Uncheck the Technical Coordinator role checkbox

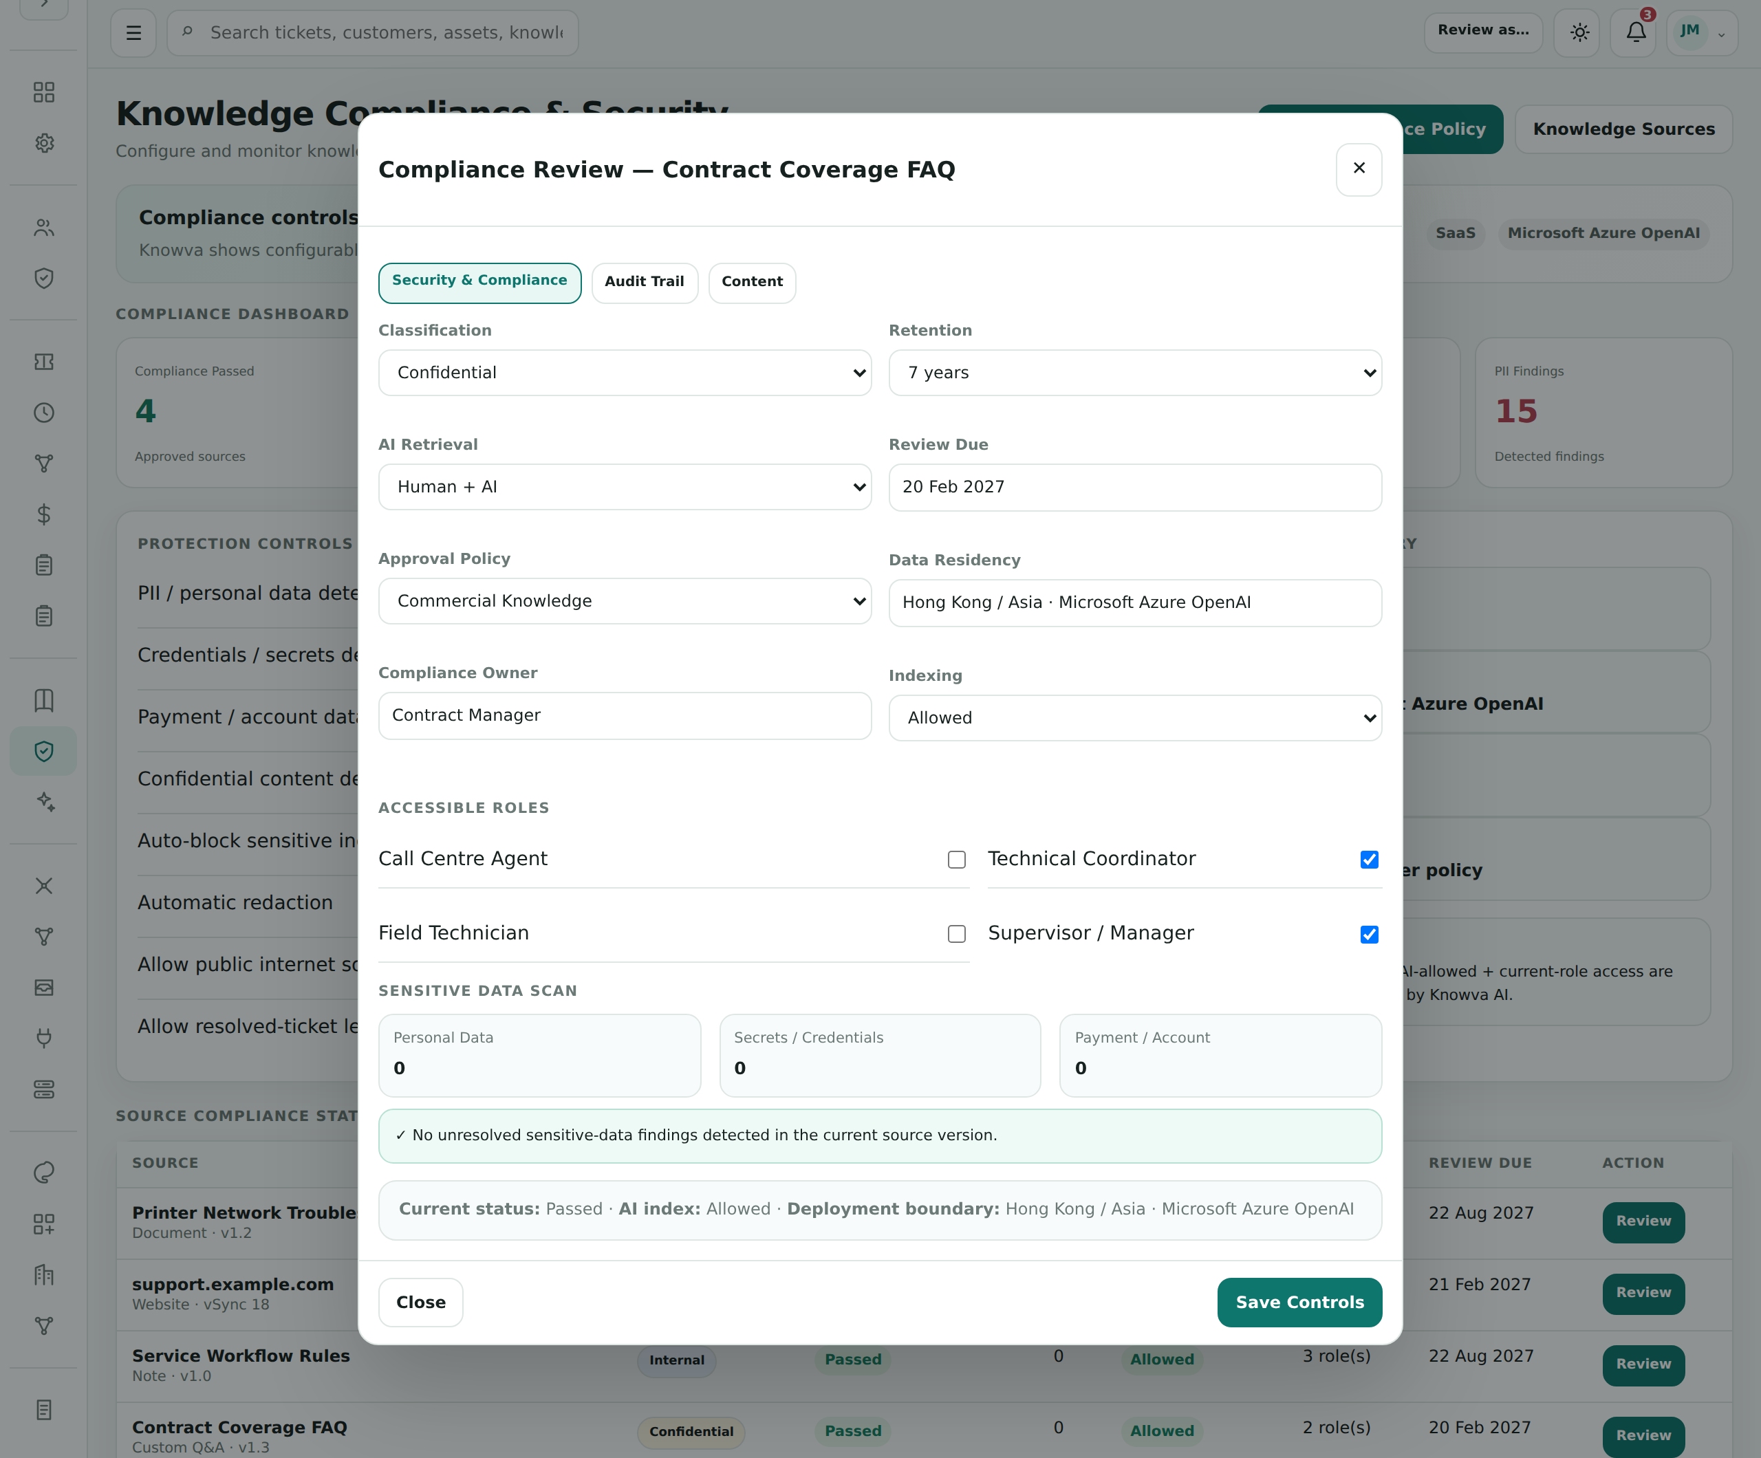point(1370,860)
